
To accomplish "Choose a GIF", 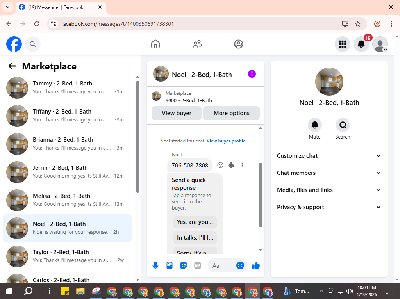I will click(x=197, y=265).
